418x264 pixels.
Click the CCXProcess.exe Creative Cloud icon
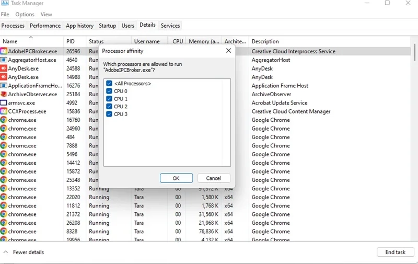coord(4,111)
